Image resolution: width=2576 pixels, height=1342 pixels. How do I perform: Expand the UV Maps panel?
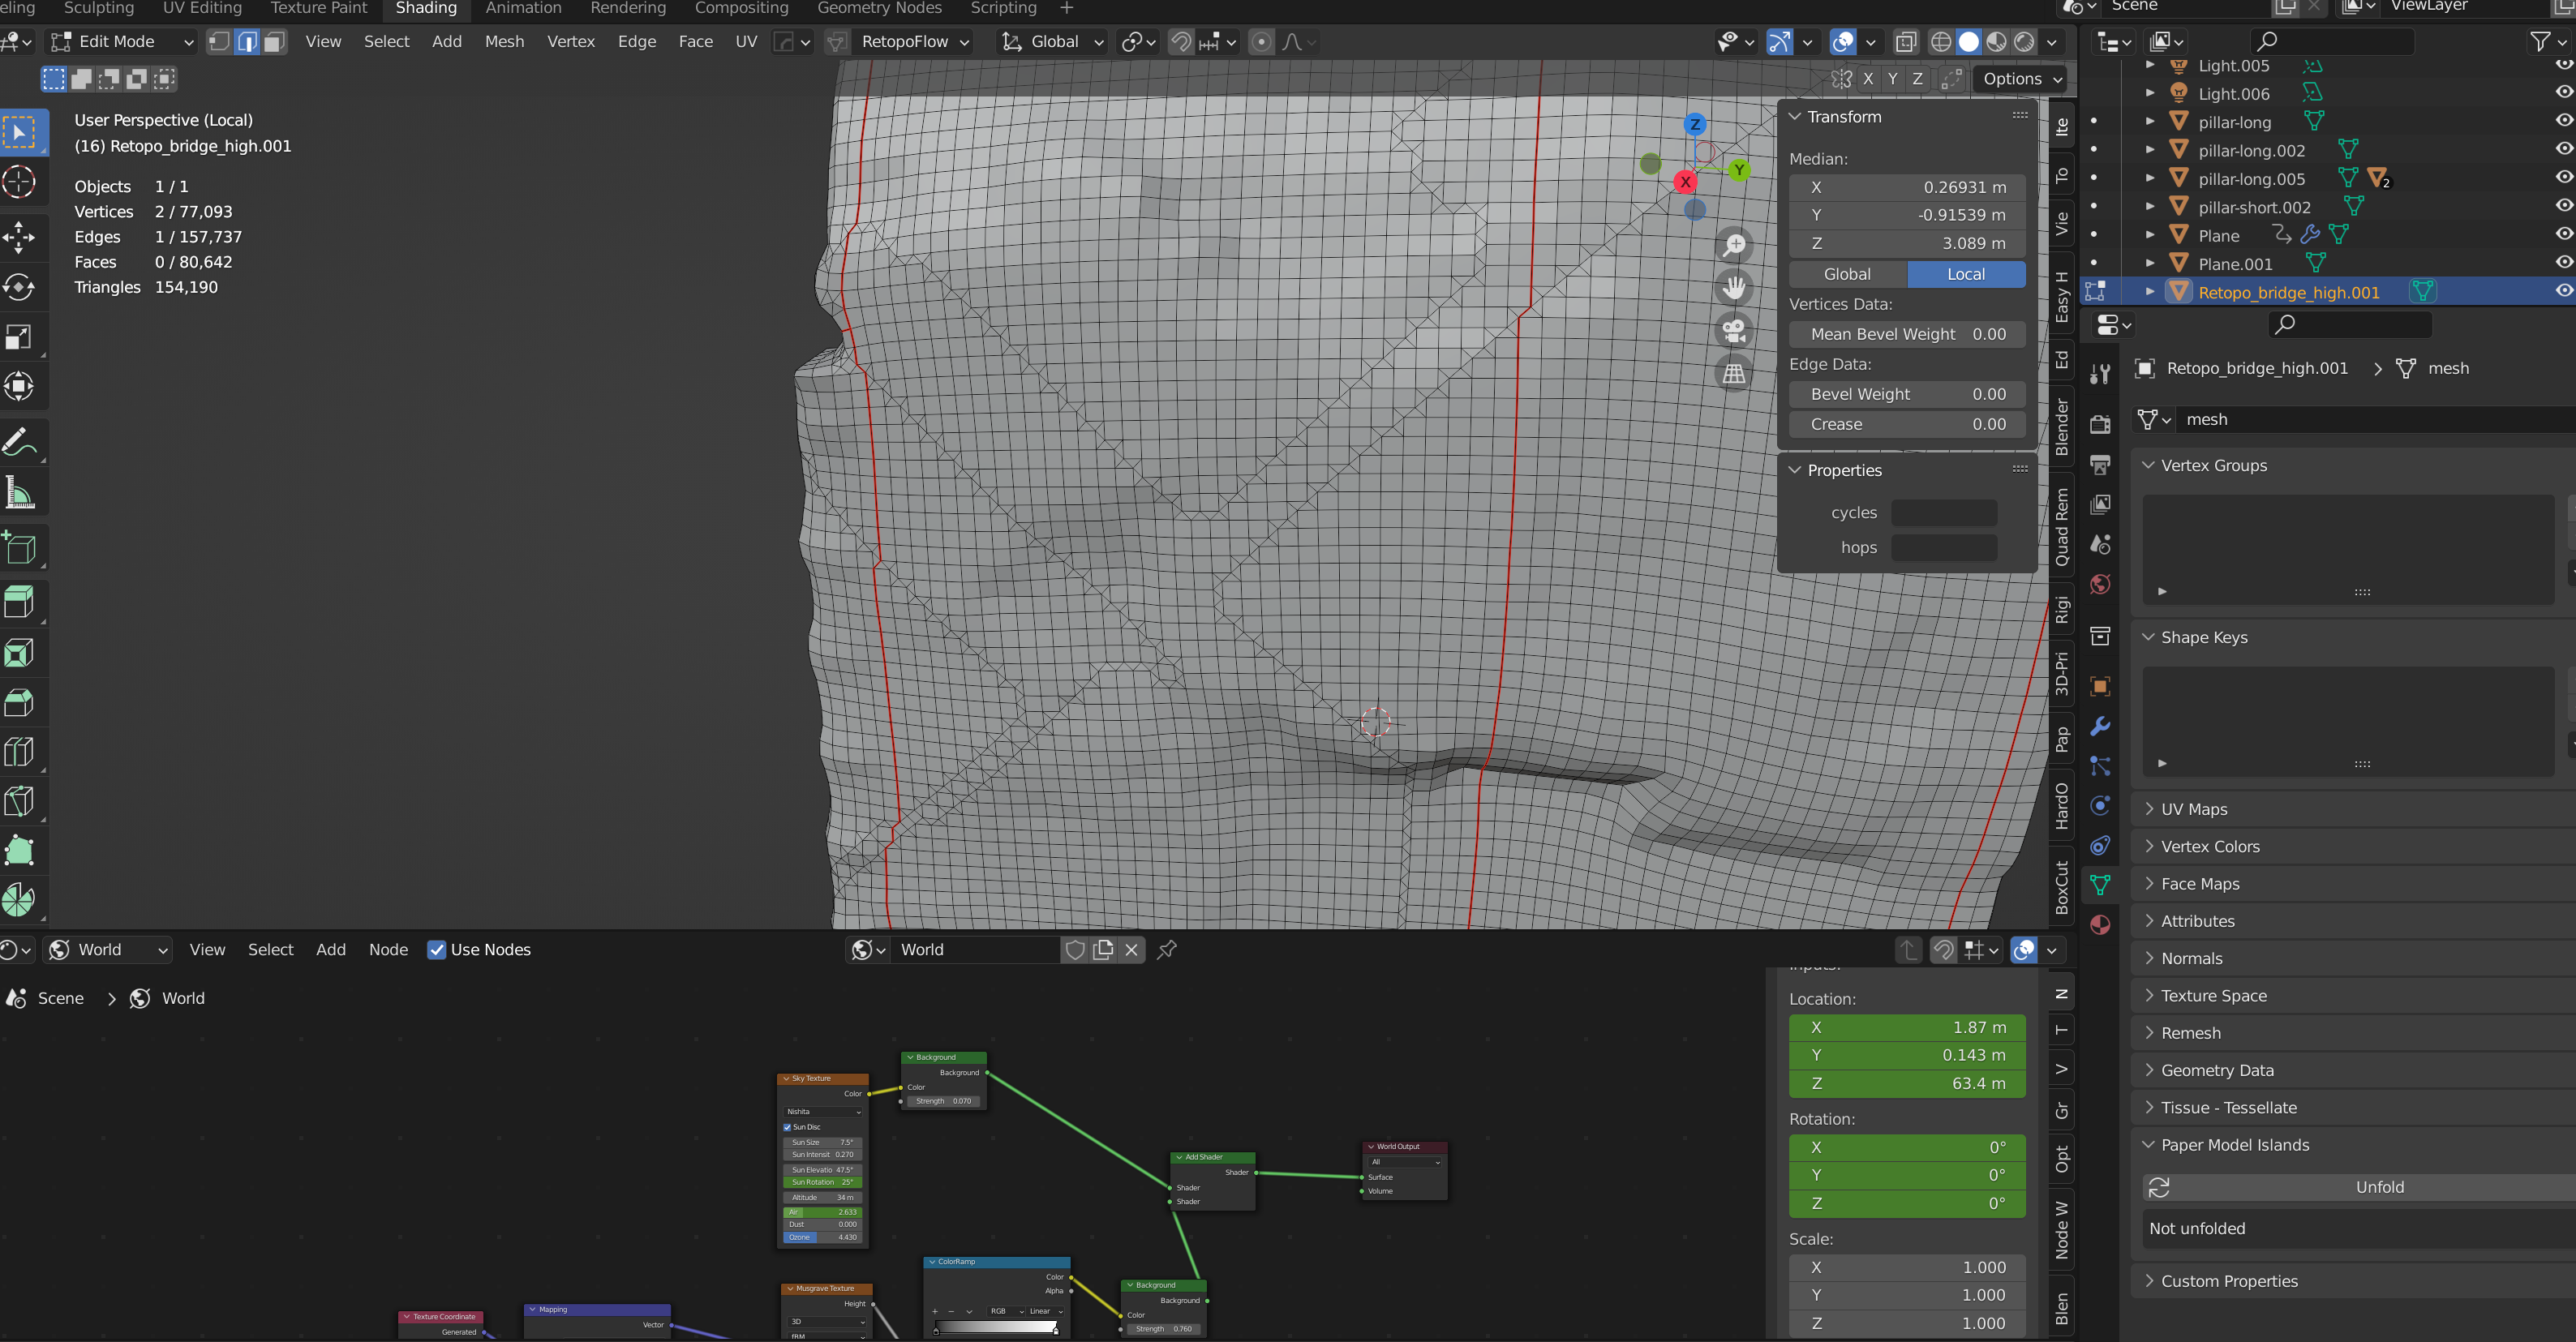coord(2194,809)
